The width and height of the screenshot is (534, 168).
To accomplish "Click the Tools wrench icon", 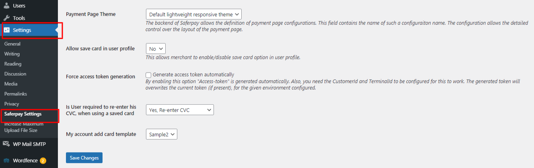I will [x=7, y=18].
